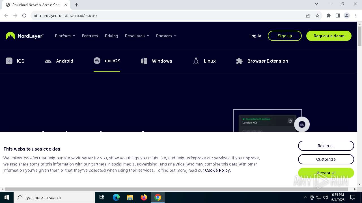The width and height of the screenshot is (362, 203).
Task: Click the taskbar clock
Action: point(338,197)
